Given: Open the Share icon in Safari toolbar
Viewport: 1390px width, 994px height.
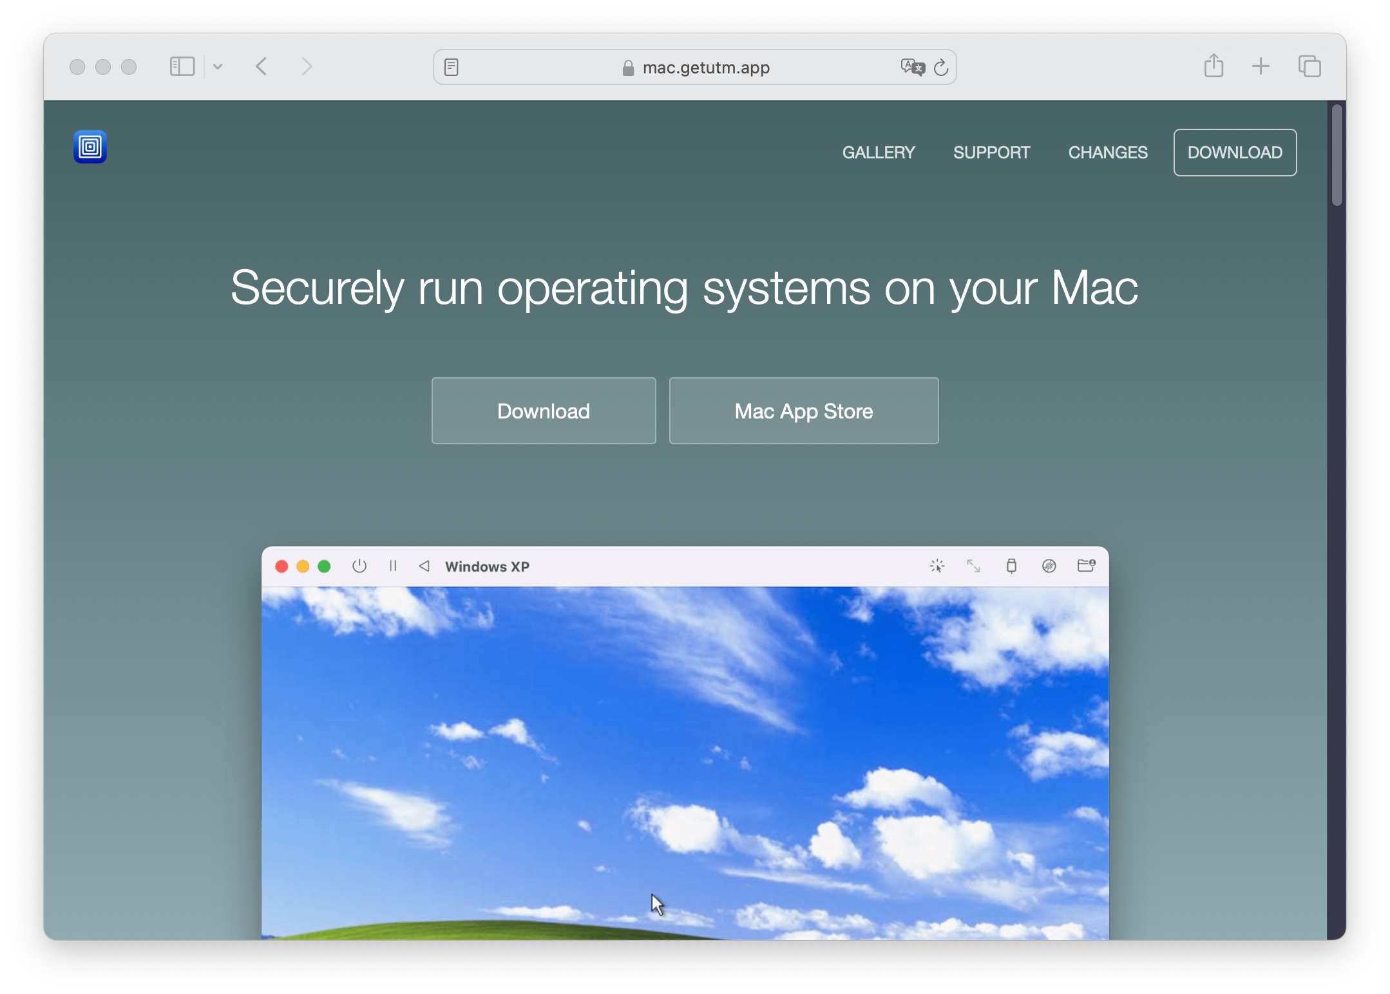Looking at the screenshot, I should pos(1214,66).
